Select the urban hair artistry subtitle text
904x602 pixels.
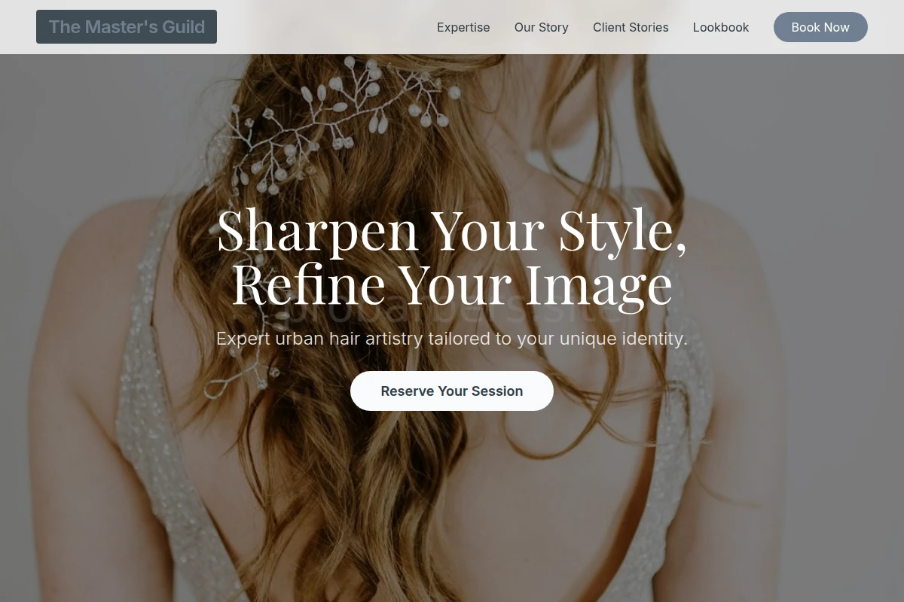(452, 339)
